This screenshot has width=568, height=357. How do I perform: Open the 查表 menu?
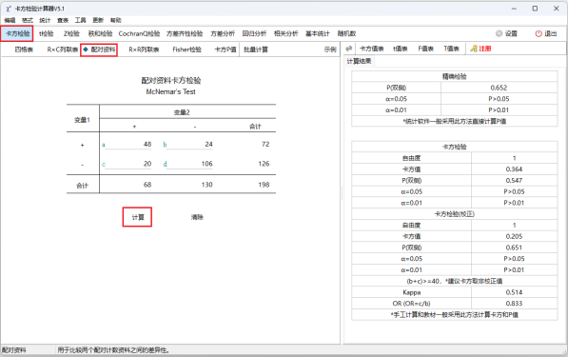[x=63, y=20]
